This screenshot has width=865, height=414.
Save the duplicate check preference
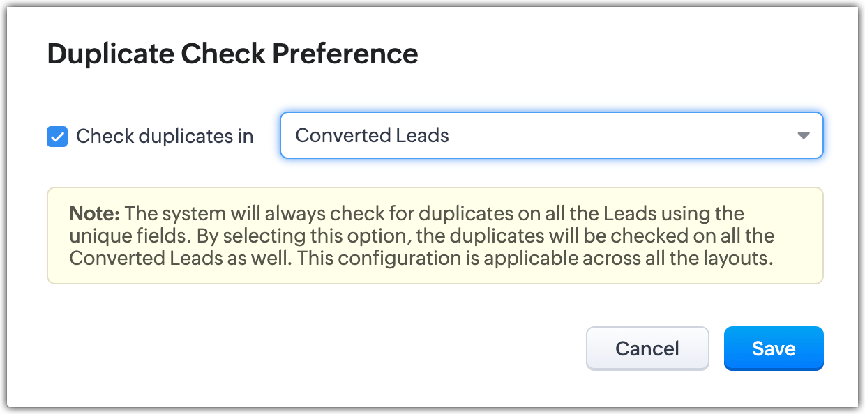point(774,348)
